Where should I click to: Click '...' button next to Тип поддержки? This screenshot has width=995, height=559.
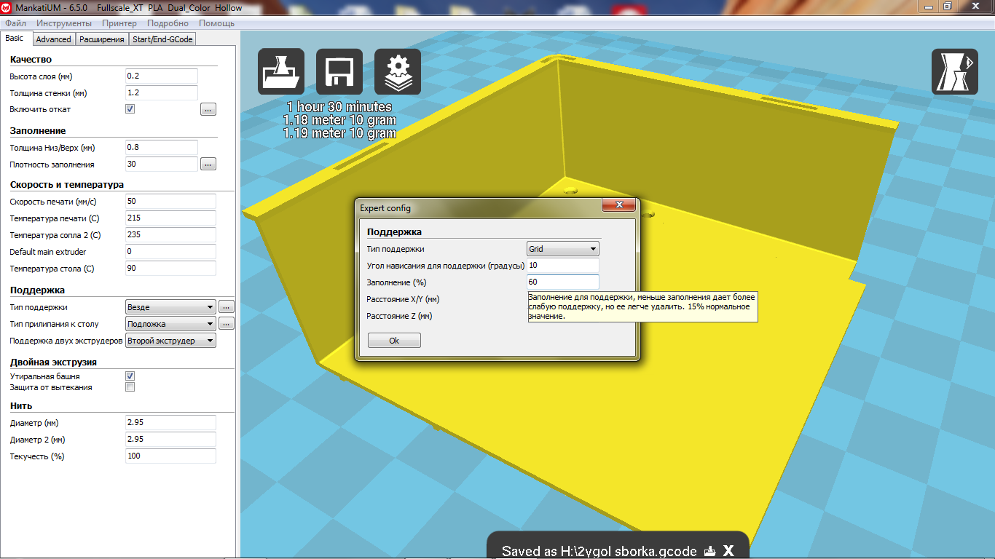coord(226,307)
